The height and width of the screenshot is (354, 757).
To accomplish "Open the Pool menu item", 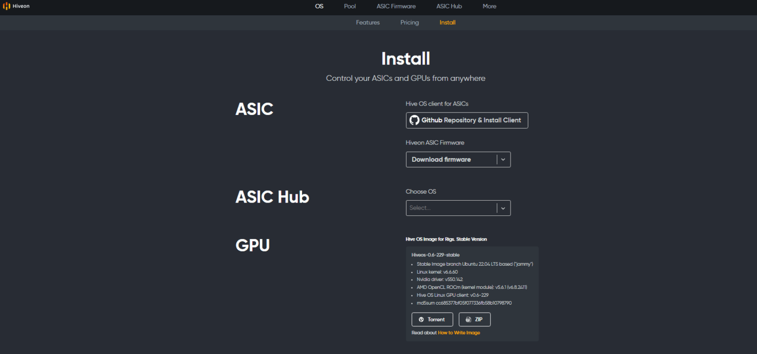I will click(350, 6).
